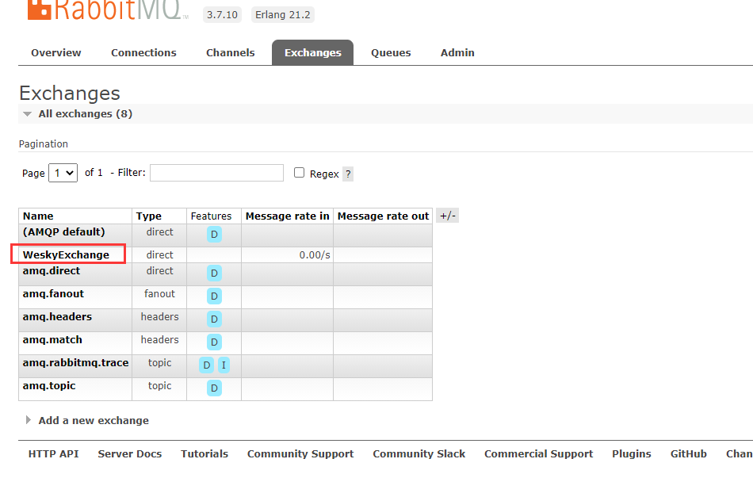Open the (AMQP default) exchange
This screenshot has width=753, height=478.
(64, 232)
